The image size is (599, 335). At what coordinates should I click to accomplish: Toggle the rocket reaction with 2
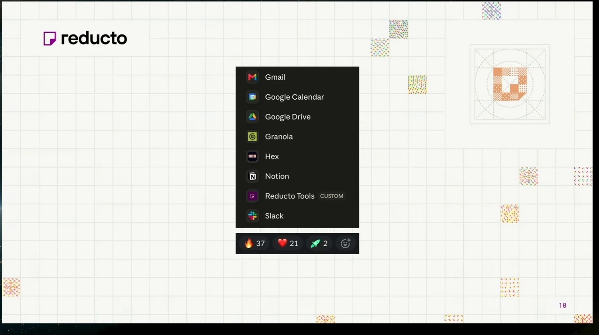click(319, 243)
